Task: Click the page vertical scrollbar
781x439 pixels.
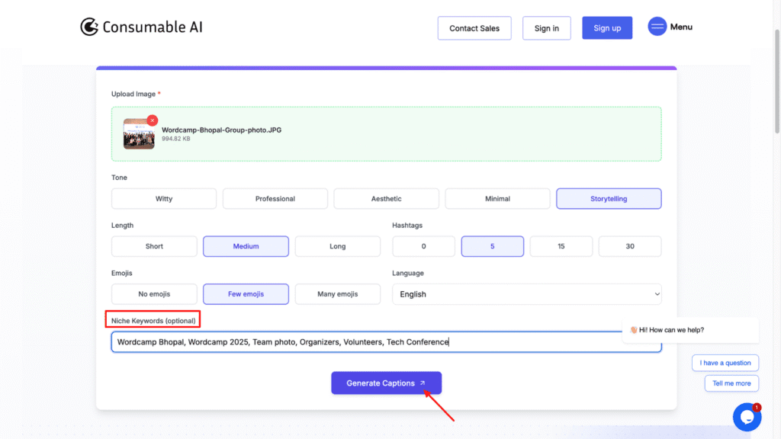Action: pos(777,82)
